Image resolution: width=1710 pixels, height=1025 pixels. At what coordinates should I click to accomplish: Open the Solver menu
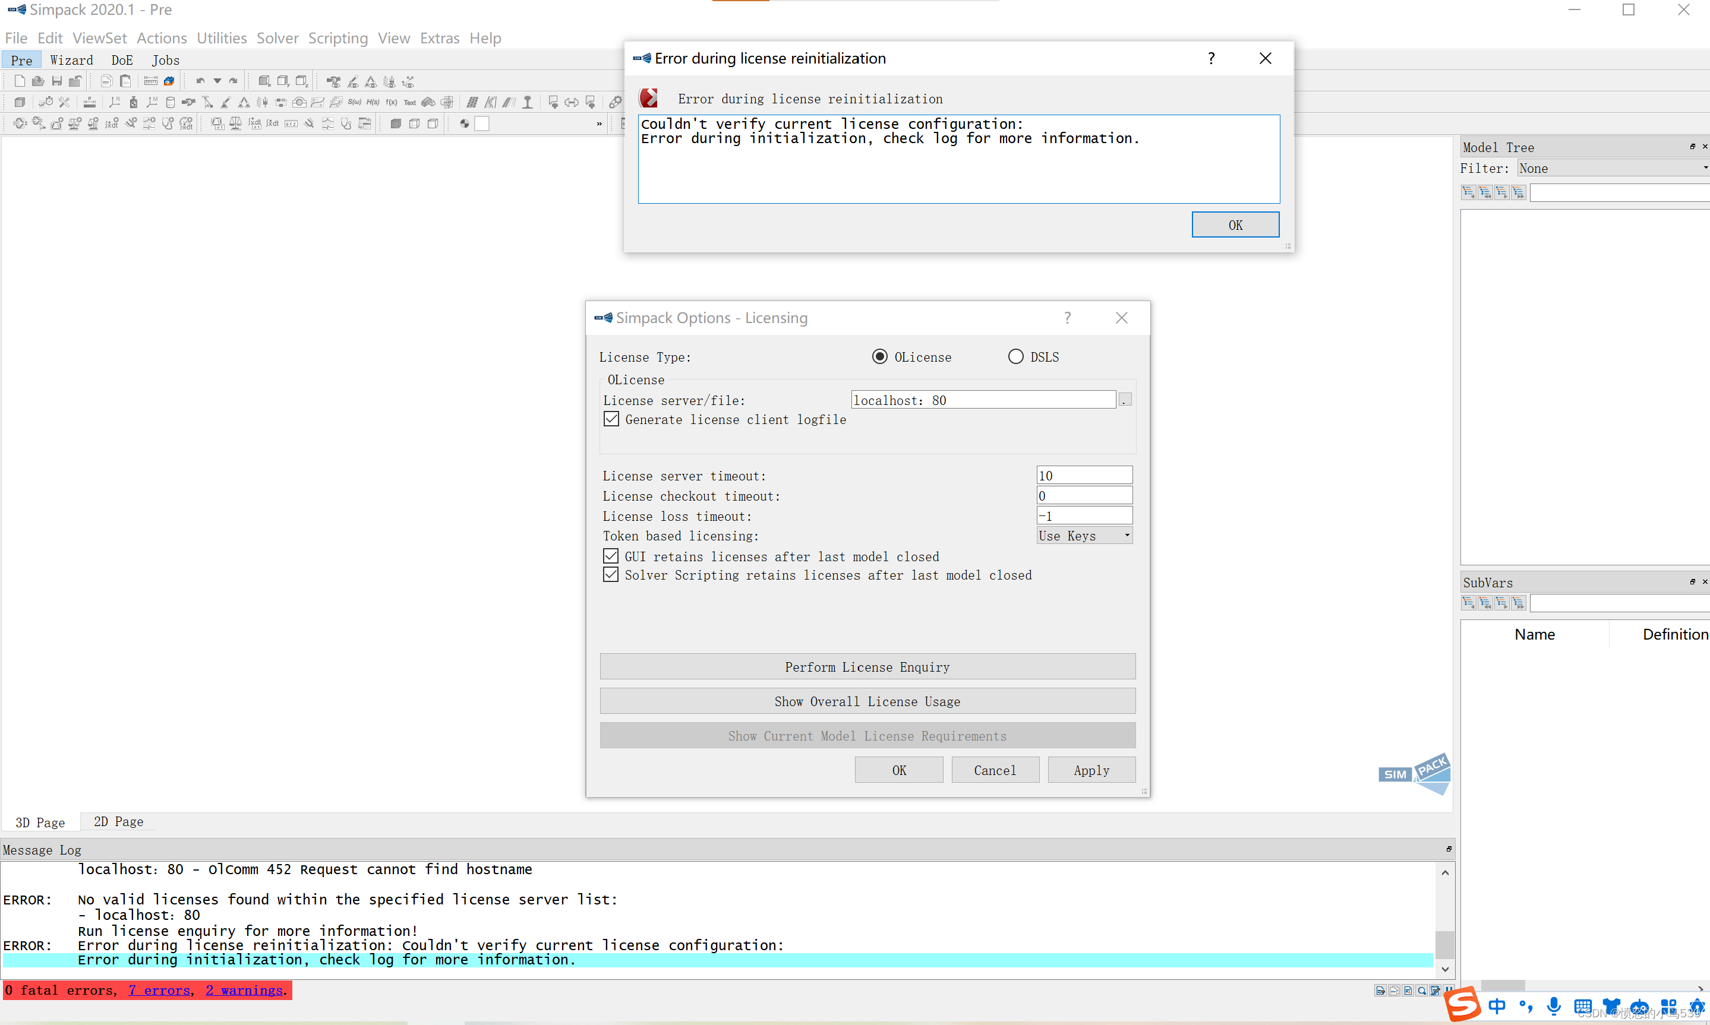tap(277, 38)
